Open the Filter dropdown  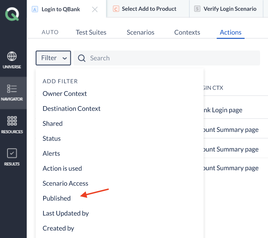(x=53, y=58)
